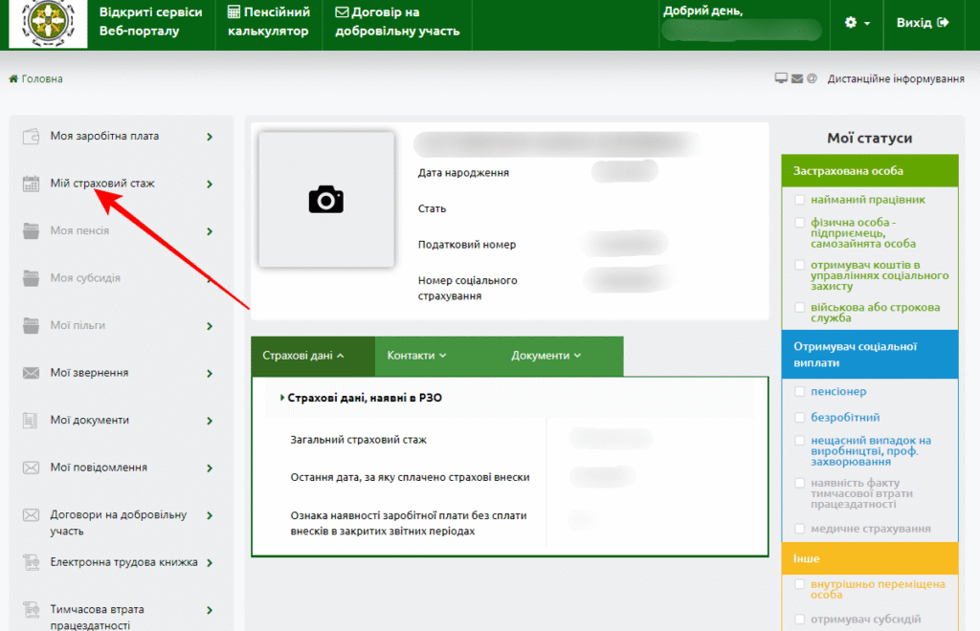Toggle the пенсіонер status checkbox

pyautogui.click(x=799, y=392)
